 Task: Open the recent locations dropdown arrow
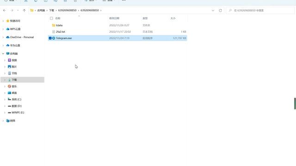18,10
